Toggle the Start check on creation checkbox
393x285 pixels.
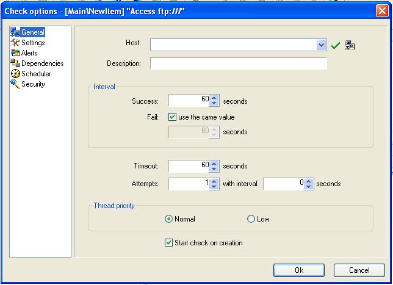(x=168, y=243)
